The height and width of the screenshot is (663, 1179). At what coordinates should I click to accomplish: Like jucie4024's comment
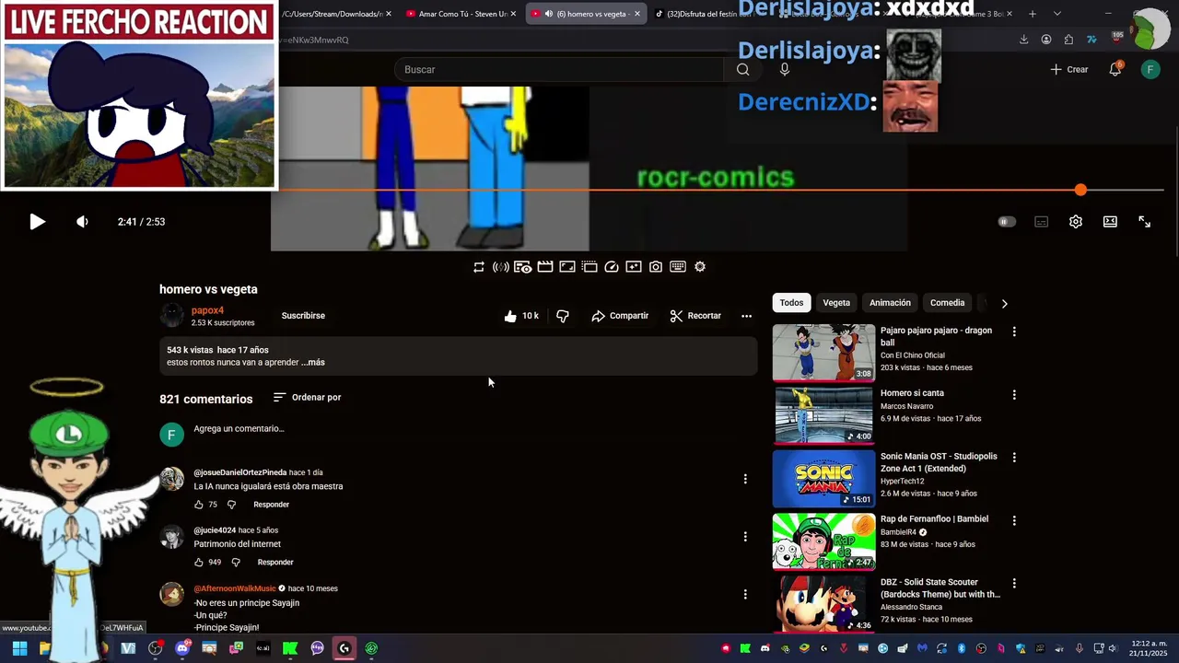tap(198, 563)
